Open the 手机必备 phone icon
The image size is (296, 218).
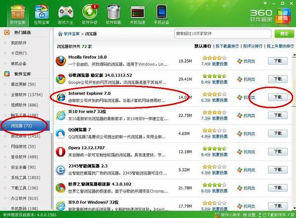pyautogui.click(x=161, y=13)
